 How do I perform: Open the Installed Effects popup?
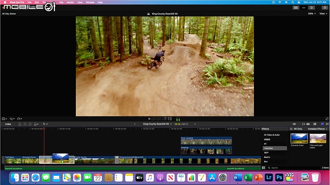317,129
